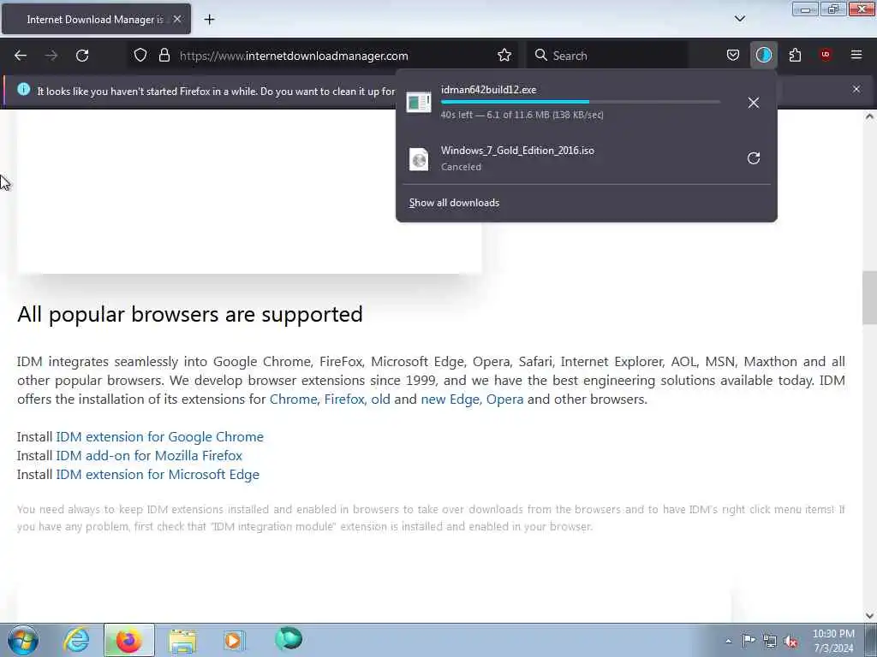Open the Action Center flag icon

(x=749, y=640)
